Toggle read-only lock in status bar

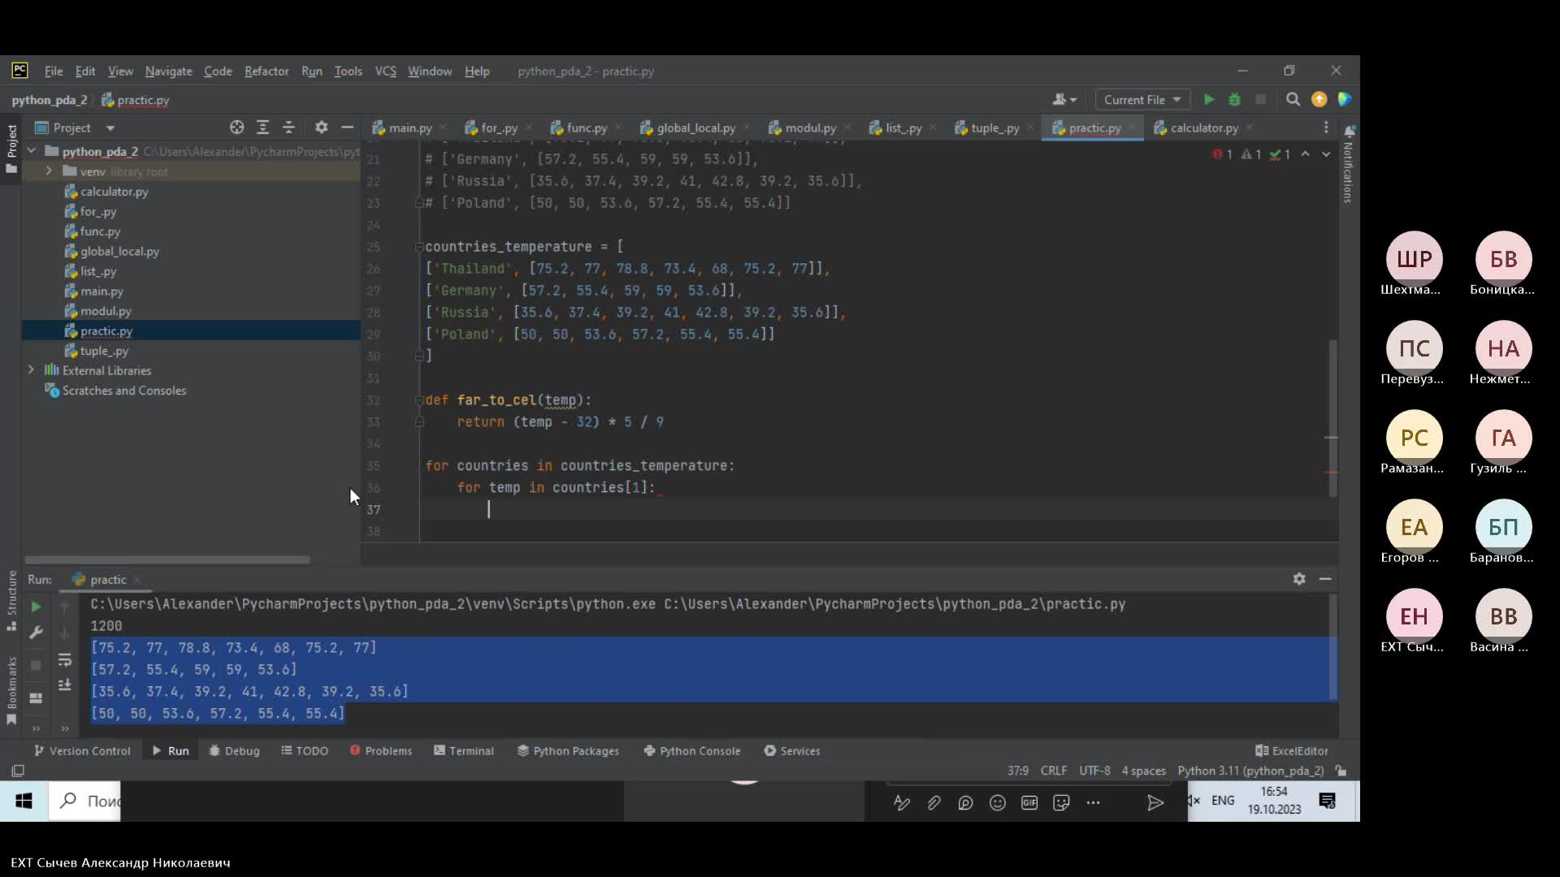pyautogui.click(x=1341, y=771)
